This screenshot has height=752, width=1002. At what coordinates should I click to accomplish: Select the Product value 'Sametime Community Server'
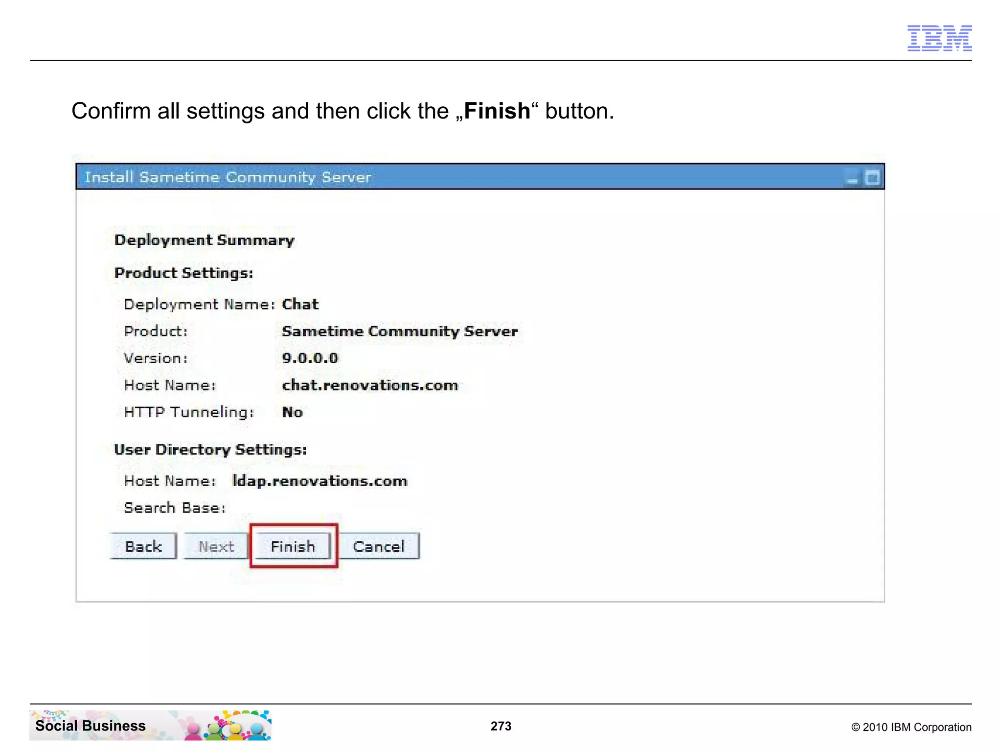(x=400, y=331)
